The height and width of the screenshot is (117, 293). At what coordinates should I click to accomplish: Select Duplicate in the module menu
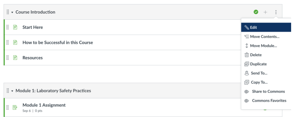pos(266,64)
